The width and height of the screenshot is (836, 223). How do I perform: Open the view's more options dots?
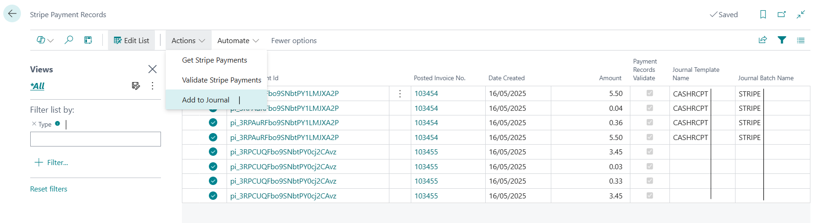[x=153, y=86]
